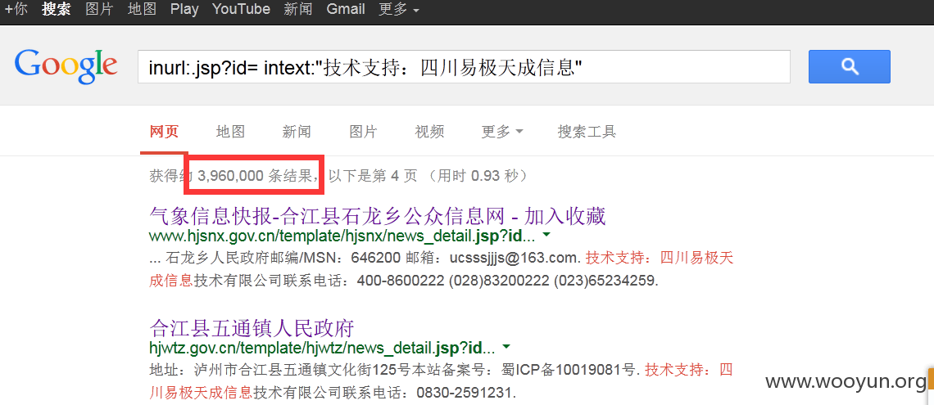This screenshot has width=934, height=405.
Task: Open the 搜索工具 options
Action: point(587,132)
